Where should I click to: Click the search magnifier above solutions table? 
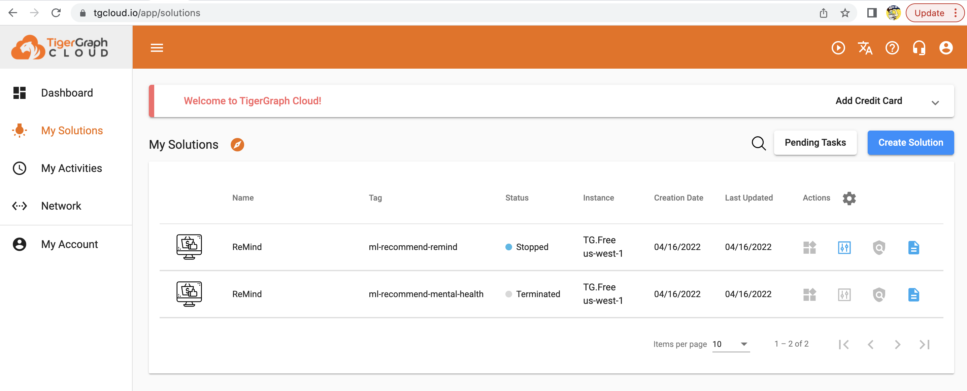coord(758,143)
